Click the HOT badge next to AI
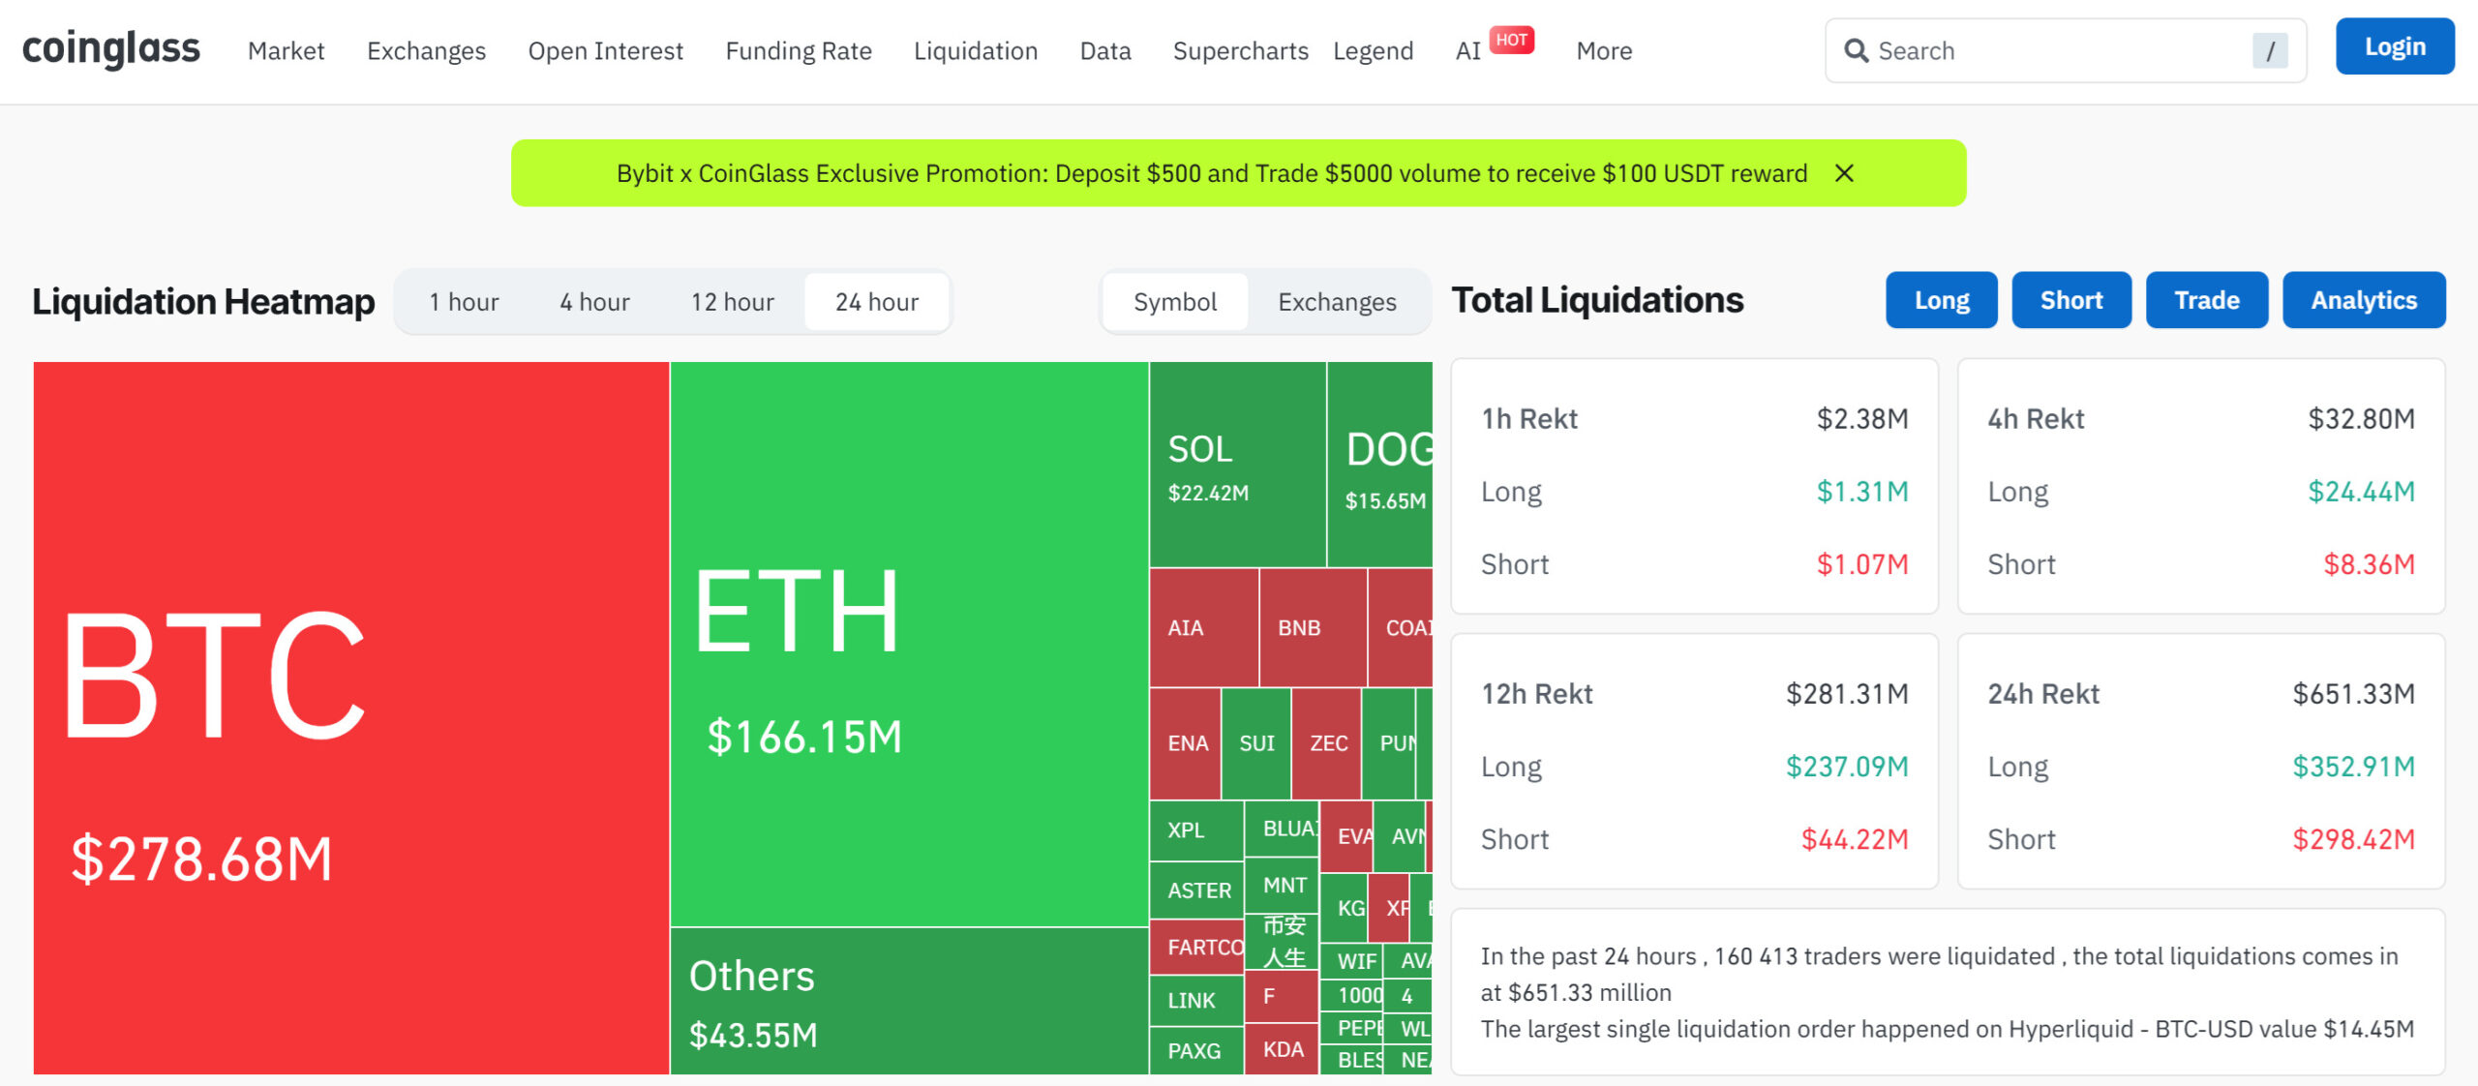The width and height of the screenshot is (2478, 1086). pyautogui.click(x=1511, y=40)
